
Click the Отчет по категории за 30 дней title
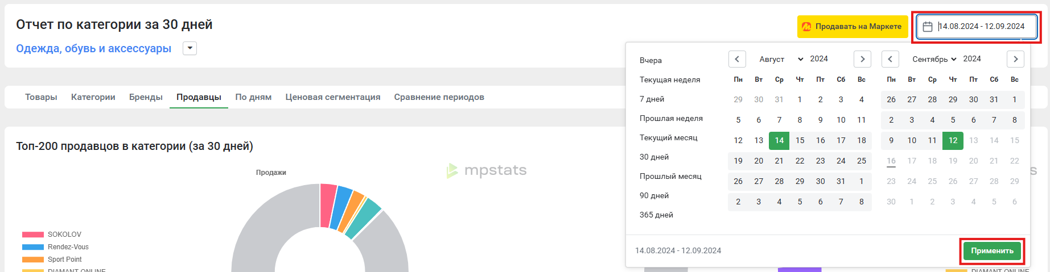(x=114, y=24)
